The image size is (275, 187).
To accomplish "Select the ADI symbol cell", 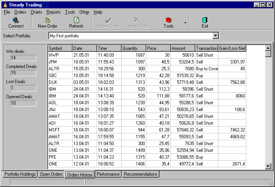I will [60, 123].
